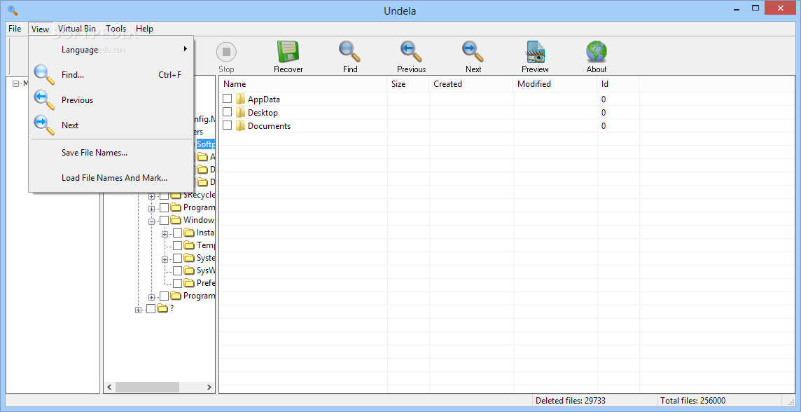Sort by the Modified column header
Viewport: 801px width, 412px height.
(555, 84)
